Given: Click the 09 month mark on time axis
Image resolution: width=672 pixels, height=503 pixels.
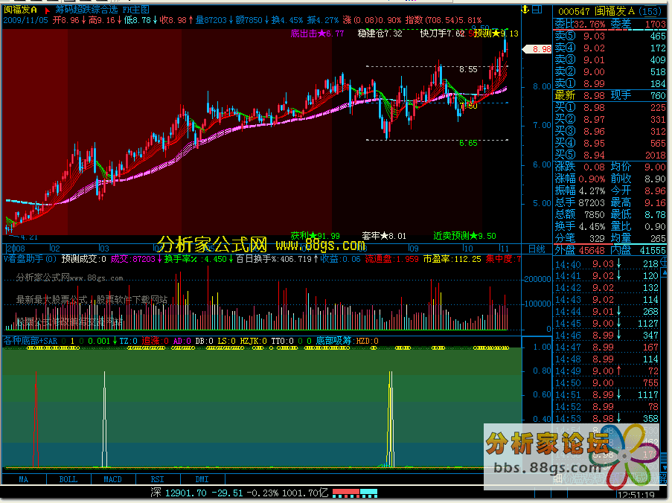Looking at the screenshot, I should point(413,249).
